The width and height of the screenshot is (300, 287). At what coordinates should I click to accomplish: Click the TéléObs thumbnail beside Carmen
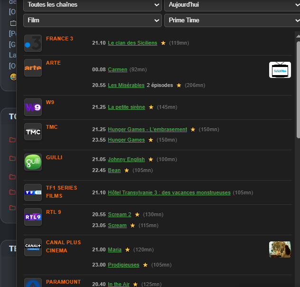click(280, 70)
